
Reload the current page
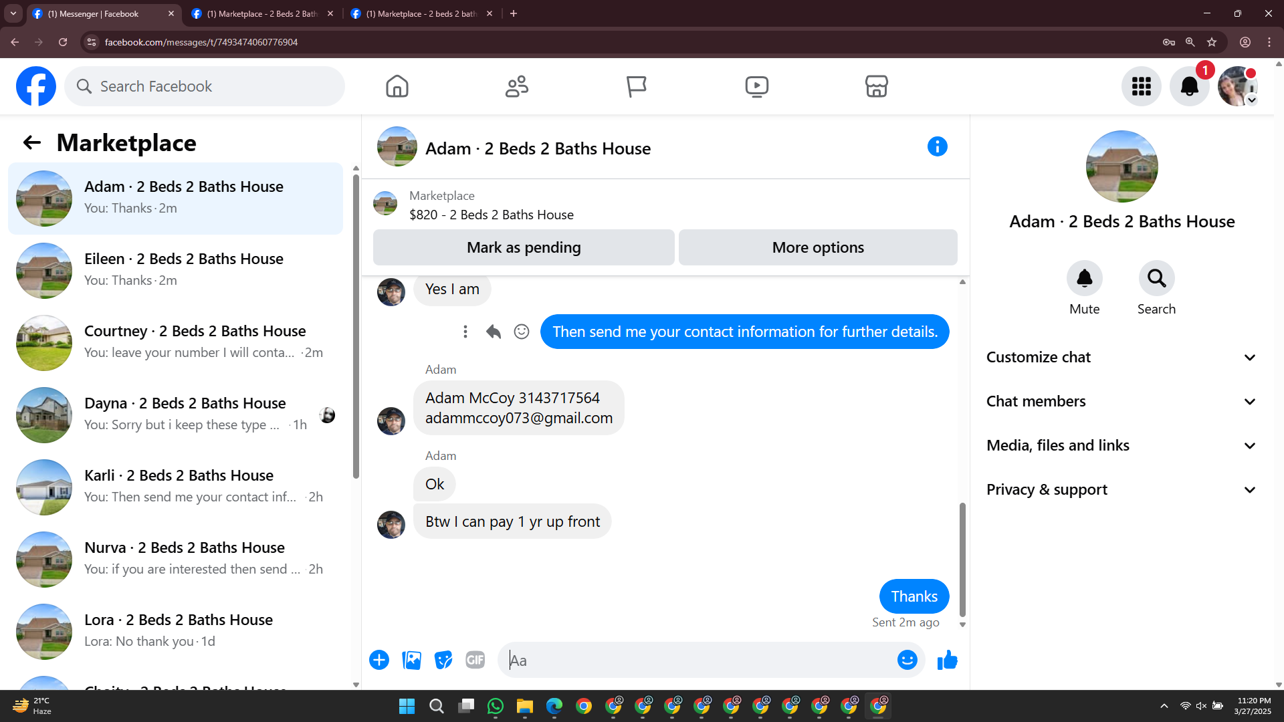[x=63, y=42]
